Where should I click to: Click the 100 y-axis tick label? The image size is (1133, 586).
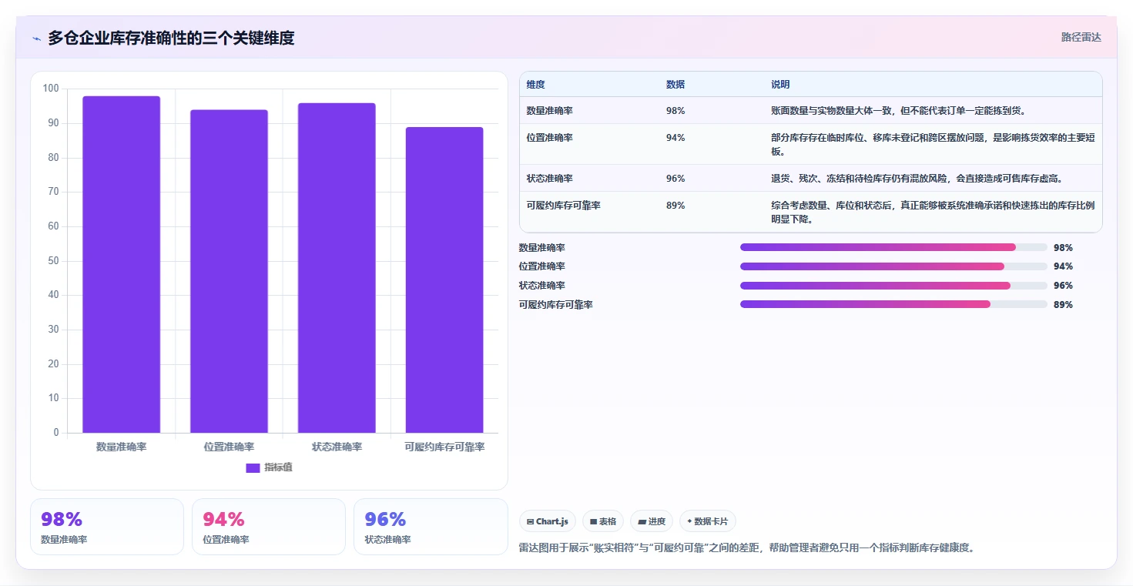pyautogui.click(x=51, y=89)
